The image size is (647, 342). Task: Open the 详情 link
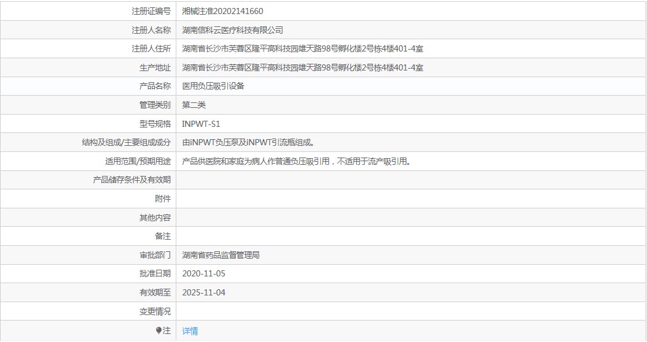[190, 331]
